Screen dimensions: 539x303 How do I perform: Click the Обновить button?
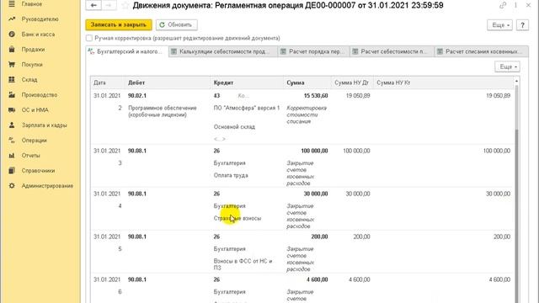click(176, 24)
